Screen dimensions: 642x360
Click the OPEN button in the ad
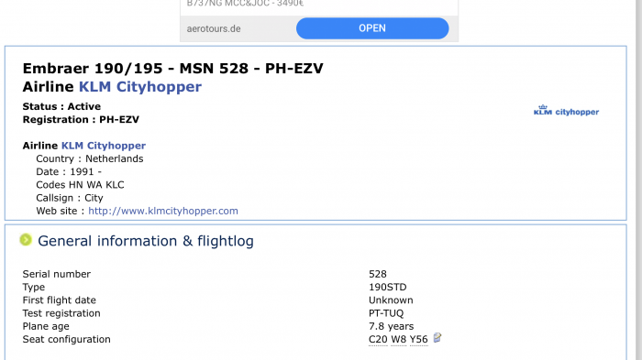(372, 28)
